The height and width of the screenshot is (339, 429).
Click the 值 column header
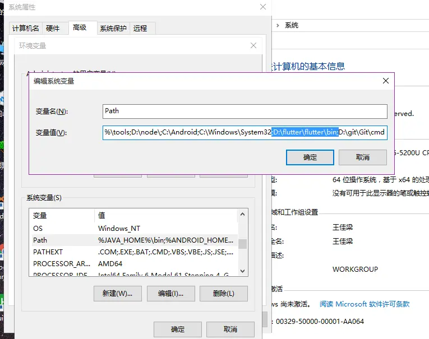pos(166,215)
